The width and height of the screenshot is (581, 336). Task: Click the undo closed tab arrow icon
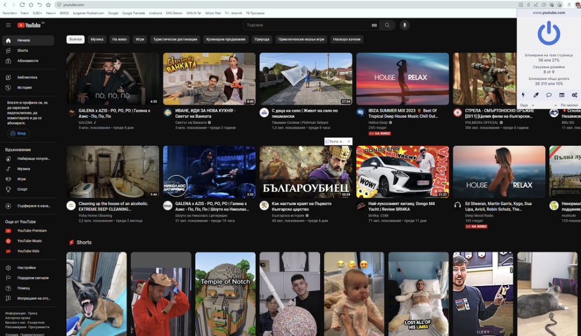tap(40, 5)
